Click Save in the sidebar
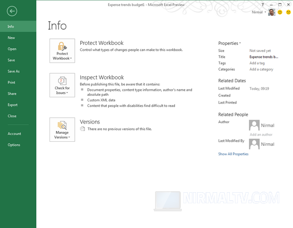The image size is (293, 228). coord(18,60)
